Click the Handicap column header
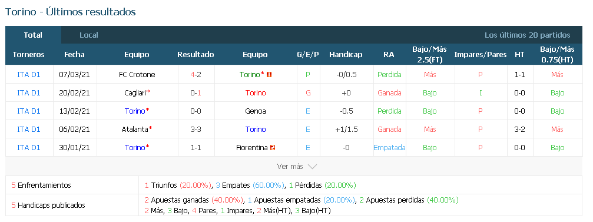Viewport: 593px width, 222px height. point(346,54)
